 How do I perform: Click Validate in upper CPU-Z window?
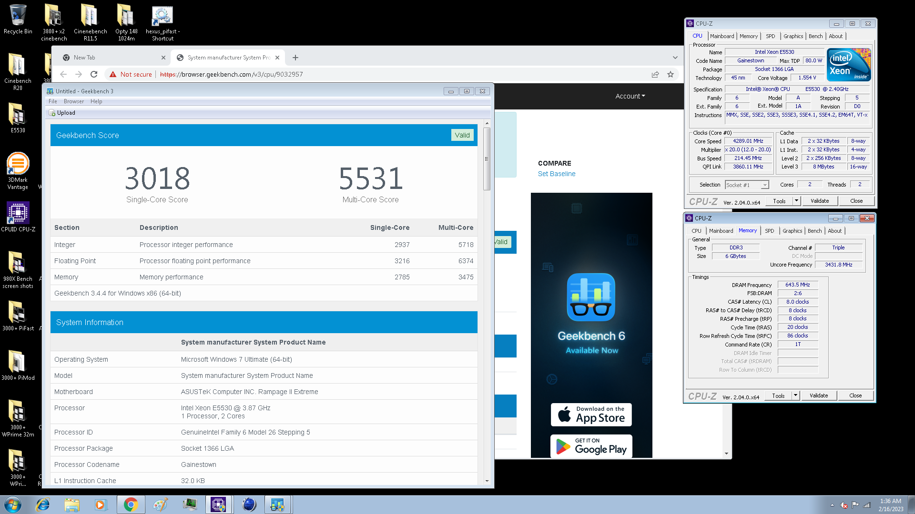coord(820,201)
